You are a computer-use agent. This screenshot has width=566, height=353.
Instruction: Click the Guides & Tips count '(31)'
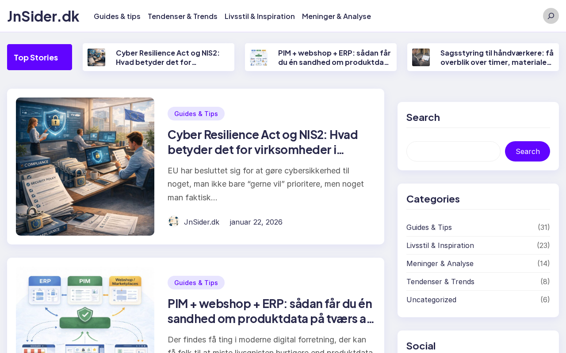coord(544,227)
